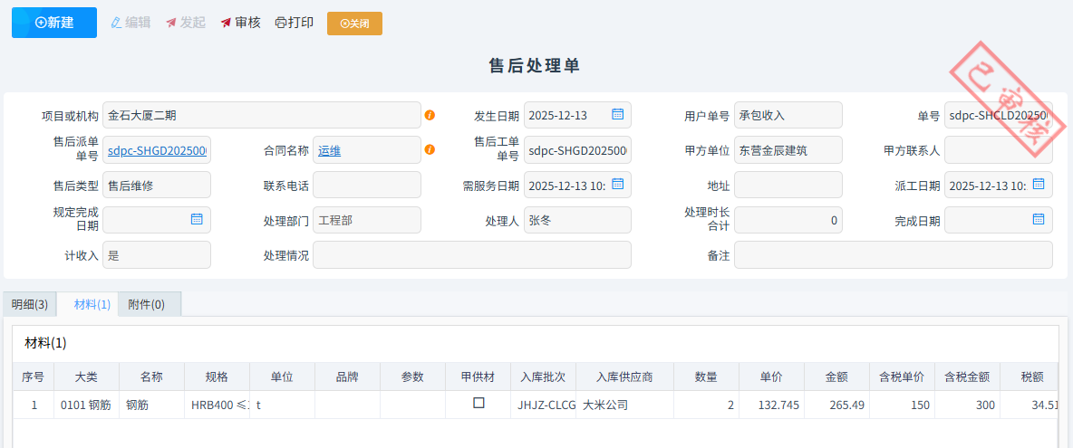1073x448 pixels.
Task: Toggle the 甲供材 checkbox in row 1
Action: [x=478, y=404]
